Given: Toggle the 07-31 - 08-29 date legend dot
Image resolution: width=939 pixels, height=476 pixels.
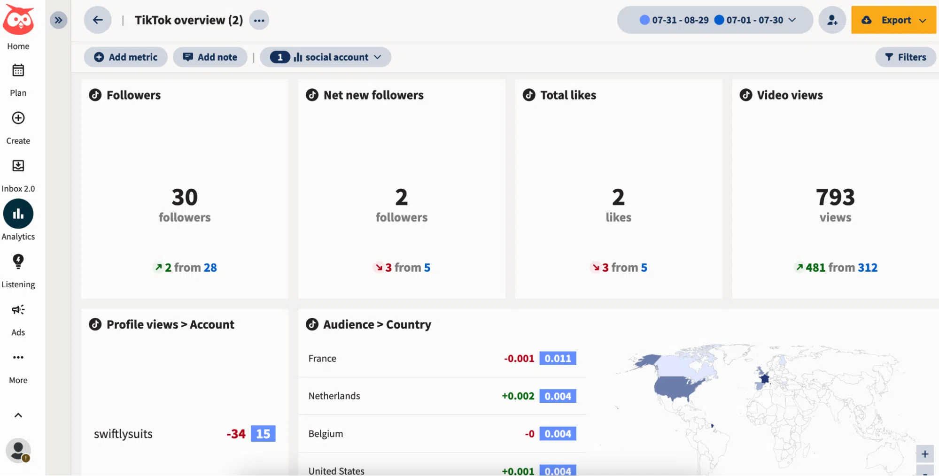Looking at the screenshot, I should [644, 20].
